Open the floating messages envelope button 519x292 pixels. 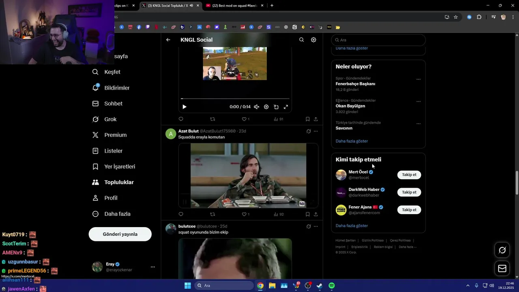pyautogui.click(x=502, y=268)
